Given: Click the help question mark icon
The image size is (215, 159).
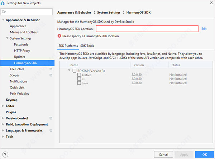Looking at the screenshot, I should [5, 154].
